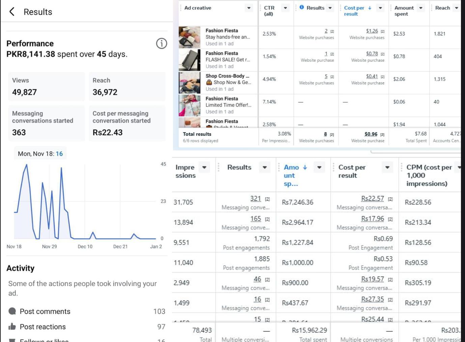465x342 pixels.
Task: Open footnote icon next to total 8 purchases
Action: pos(332,135)
